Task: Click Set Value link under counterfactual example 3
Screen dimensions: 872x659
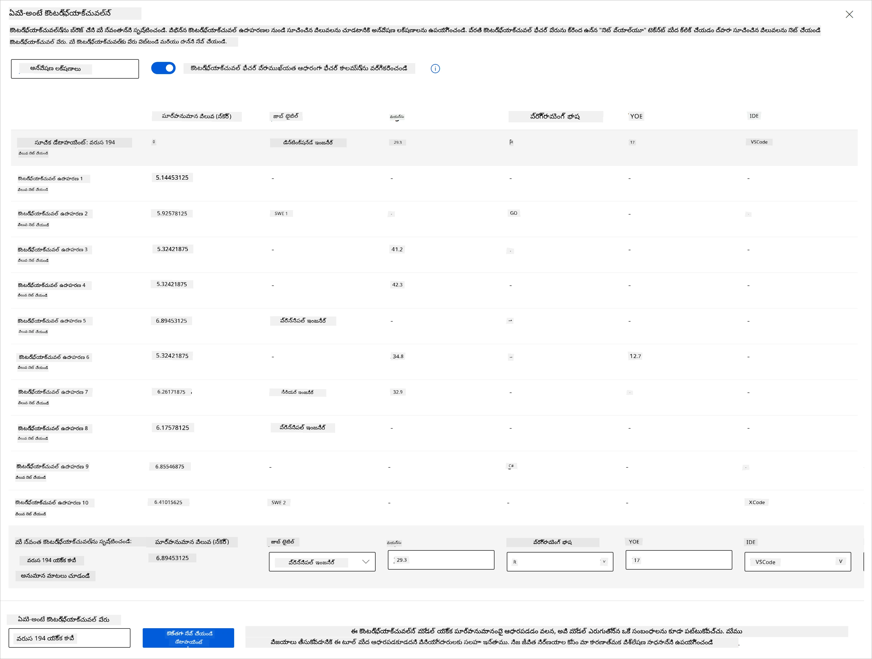Action: tap(33, 260)
